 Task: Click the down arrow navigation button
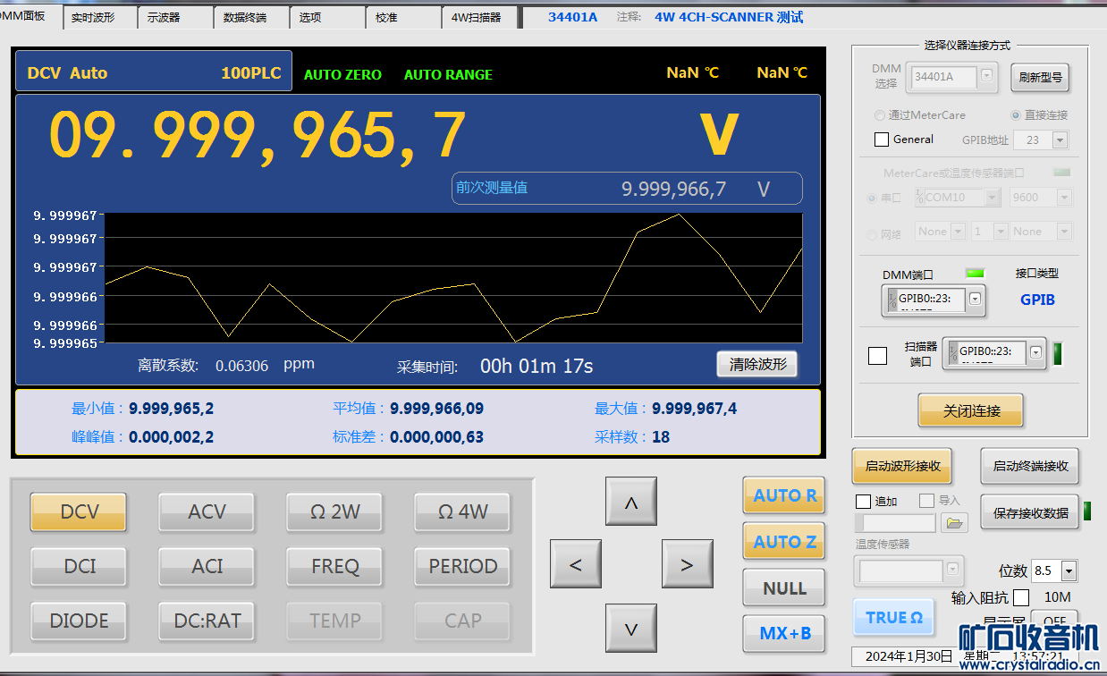click(630, 629)
